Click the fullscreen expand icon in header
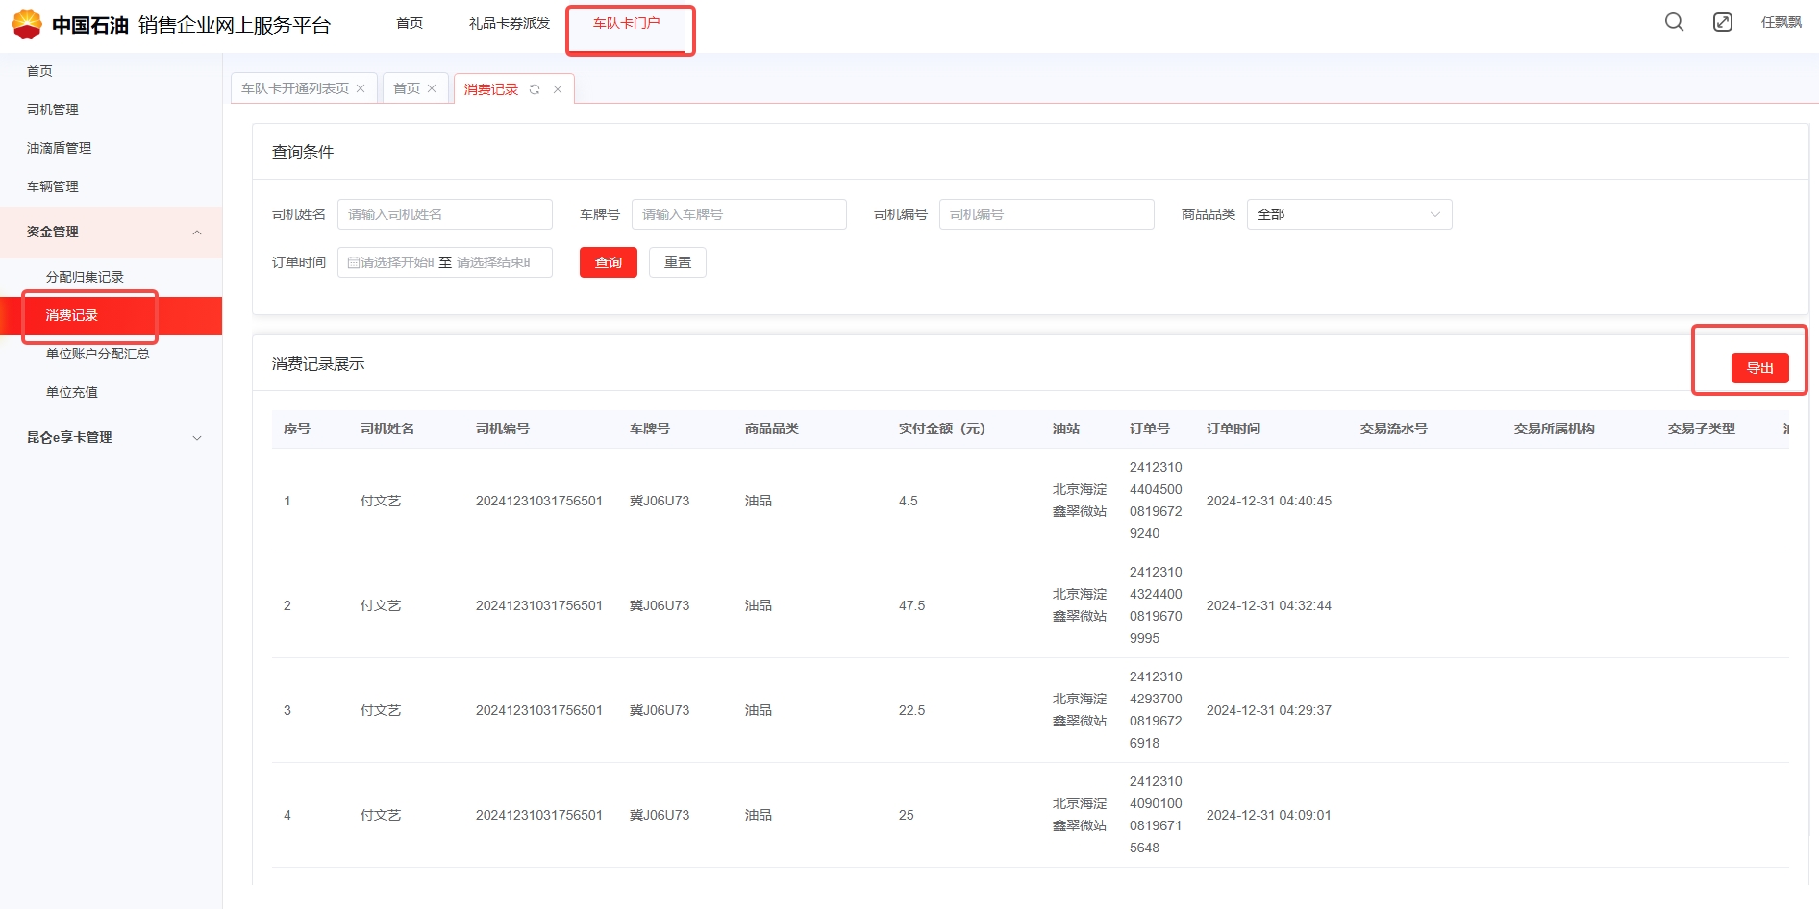Viewport: 1819px width, 909px height. click(1722, 22)
